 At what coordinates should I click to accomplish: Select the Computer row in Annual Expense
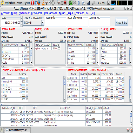[x=81, y=56]
